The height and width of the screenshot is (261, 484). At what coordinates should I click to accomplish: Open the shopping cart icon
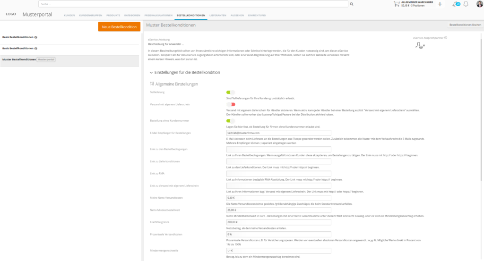[x=397, y=4]
